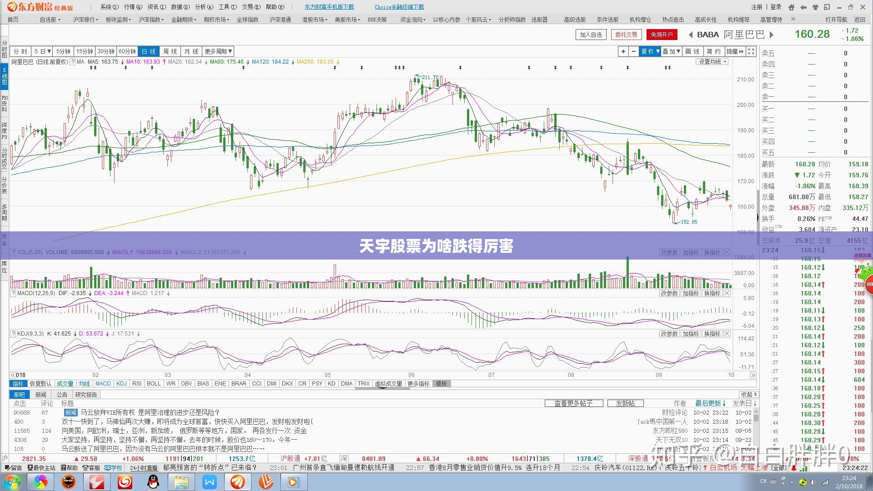Switch chart to 5分钟 period
The width and height of the screenshot is (873, 491).
tap(63, 51)
